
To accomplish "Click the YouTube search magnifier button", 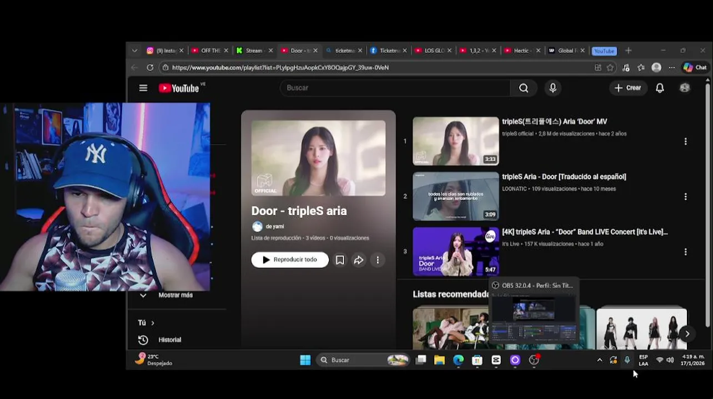I will coord(524,88).
